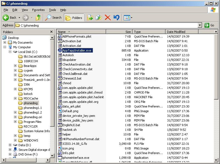Click the Copy To toolbar icon
The width and height of the screenshot is (220, 164).
99,18
